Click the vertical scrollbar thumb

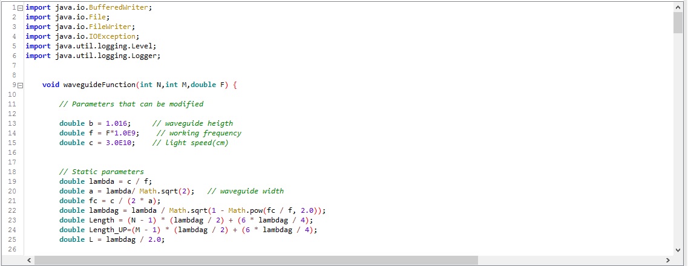point(678,22)
